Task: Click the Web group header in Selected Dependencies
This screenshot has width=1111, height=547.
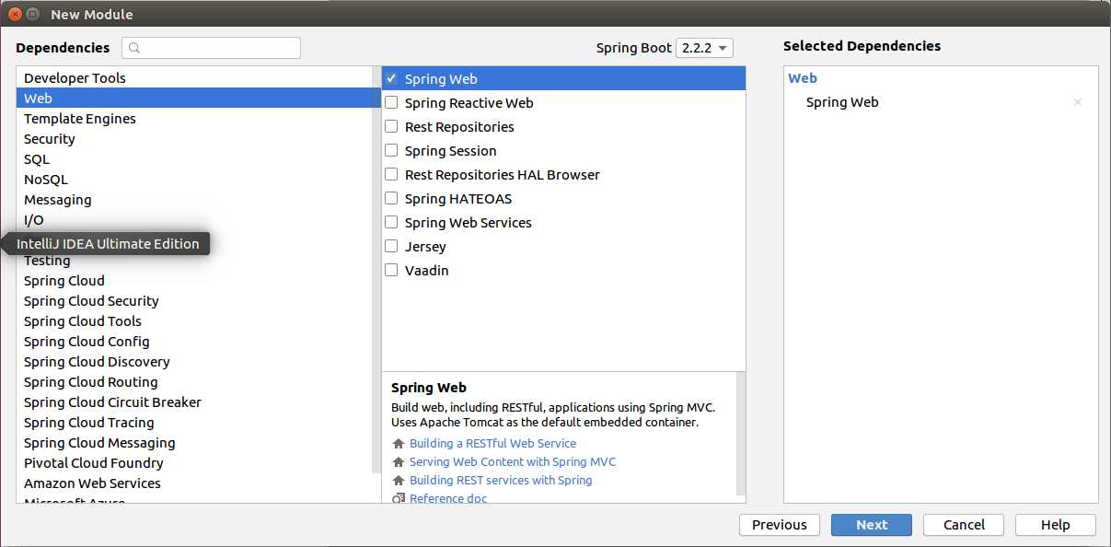Action: (803, 78)
